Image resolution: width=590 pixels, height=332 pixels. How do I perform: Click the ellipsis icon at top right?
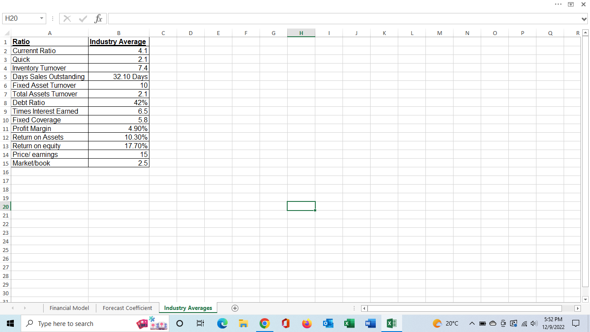click(x=558, y=4)
